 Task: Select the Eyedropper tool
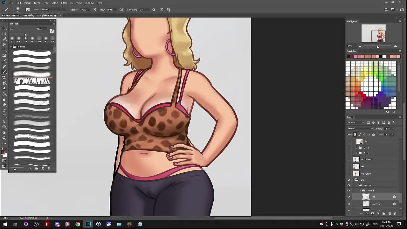click(x=4, y=61)
